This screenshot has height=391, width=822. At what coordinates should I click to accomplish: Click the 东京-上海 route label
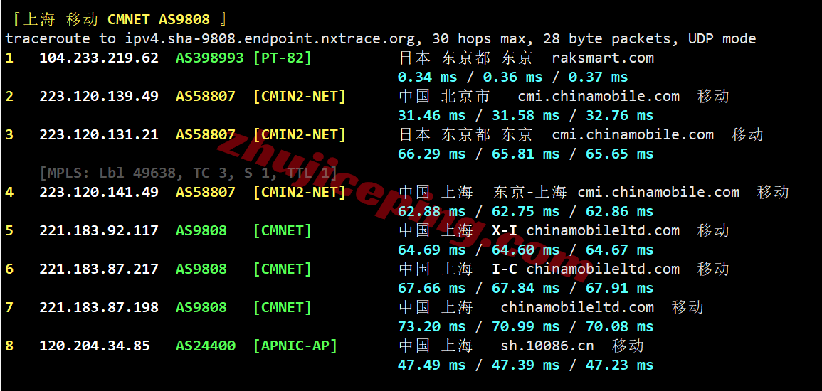pos(530,192)
